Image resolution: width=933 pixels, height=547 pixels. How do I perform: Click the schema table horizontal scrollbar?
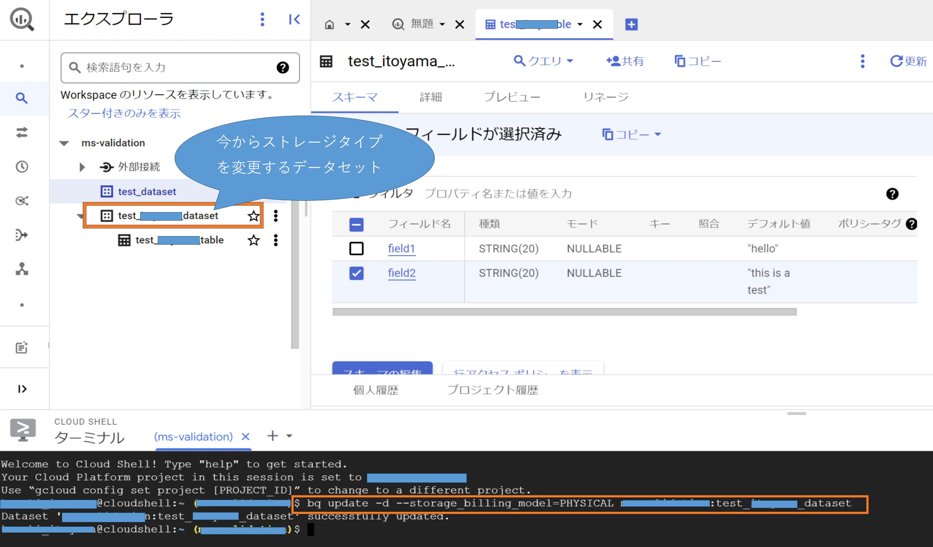pos(564,312)
